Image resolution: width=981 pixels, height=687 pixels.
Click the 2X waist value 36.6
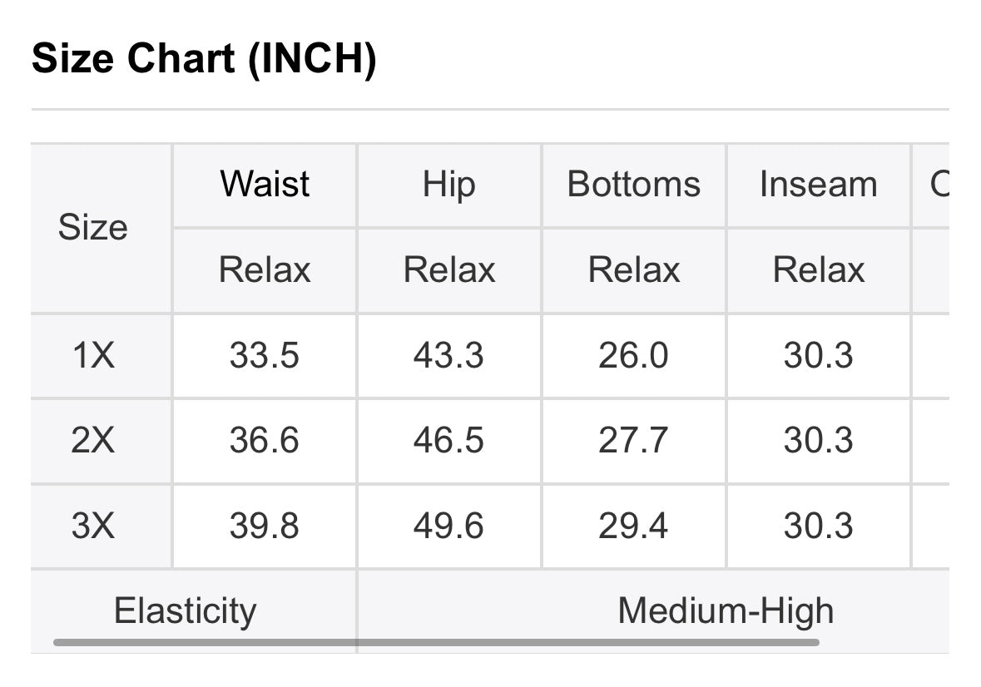(264, 440)
